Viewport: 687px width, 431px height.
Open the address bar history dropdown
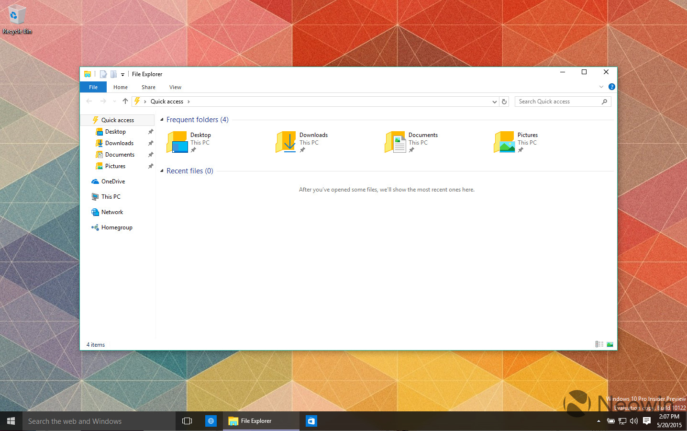pyautogui.click(x=495, y=101)
